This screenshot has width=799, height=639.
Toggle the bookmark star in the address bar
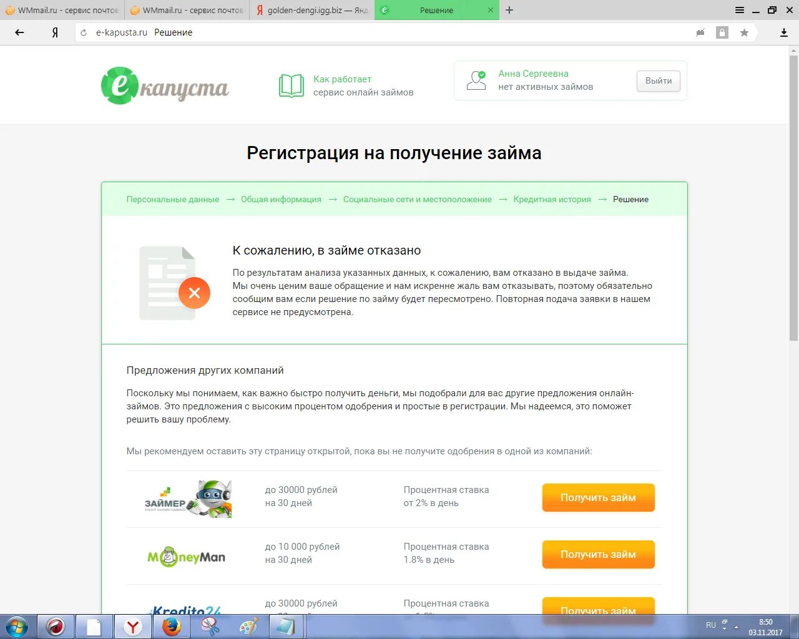pyautogui.click(x=743, y=32)
